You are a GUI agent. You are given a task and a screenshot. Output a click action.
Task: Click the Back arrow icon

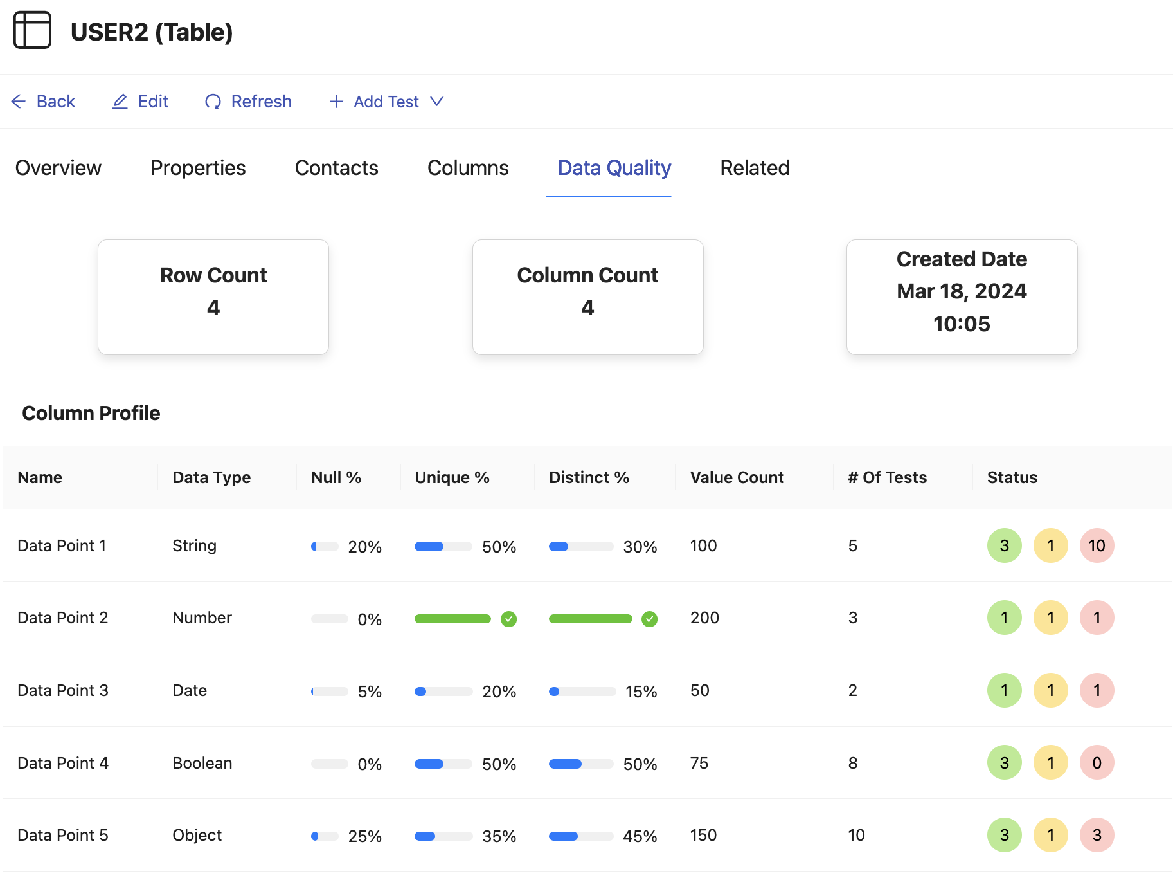coord(19,102)
